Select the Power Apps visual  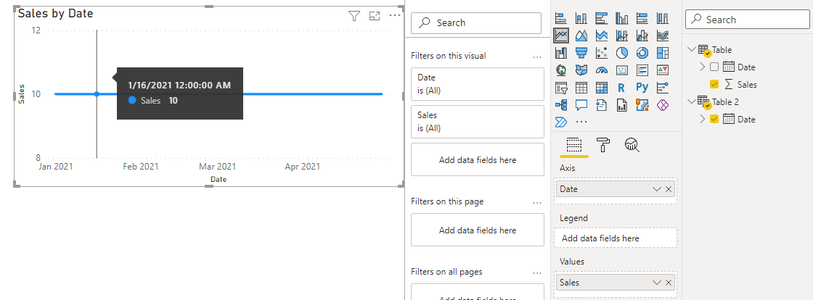tap(662, 105)
